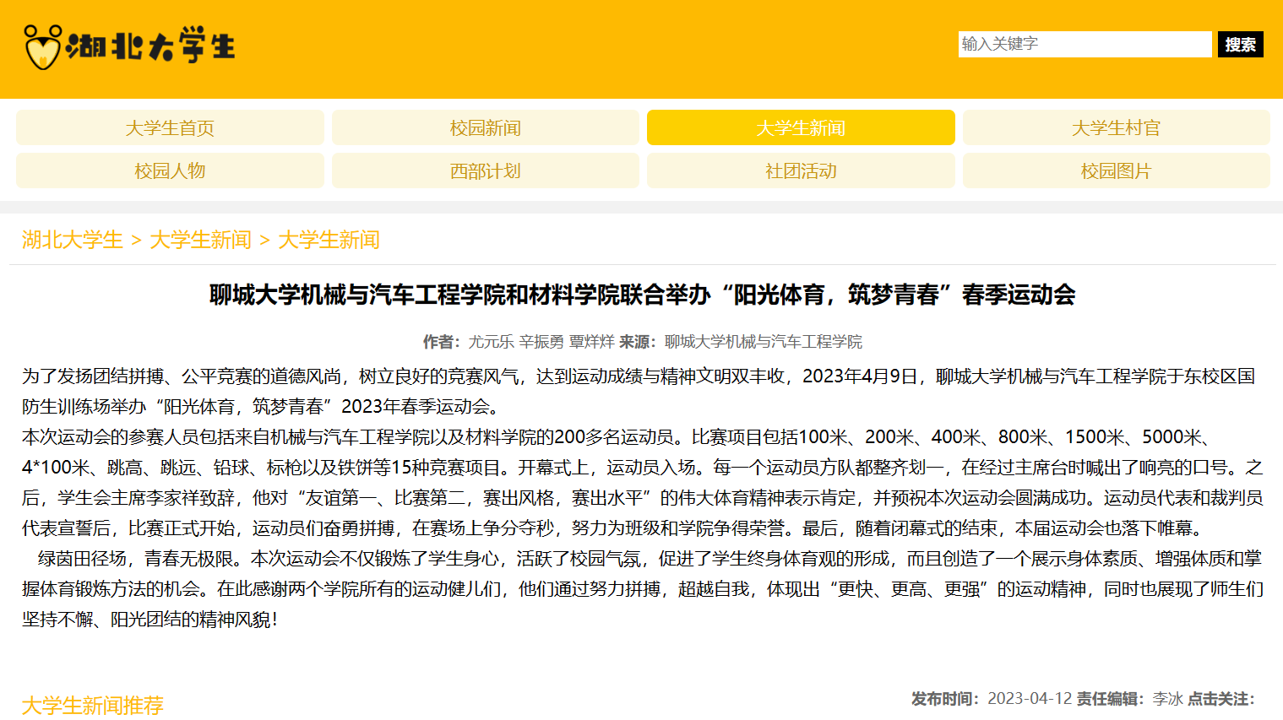
Task: Open the 西部计划 page
Action: coord(485,171)
